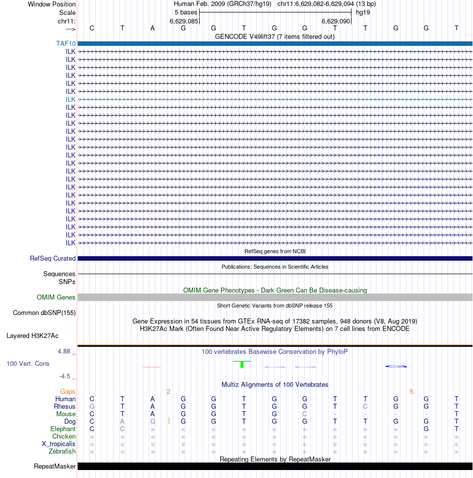Open the OMIM Genes track label
This screenshot has width=473, height=478.
click(56, 297)
